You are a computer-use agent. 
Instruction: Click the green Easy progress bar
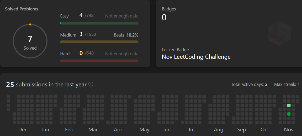pos(99,23)
